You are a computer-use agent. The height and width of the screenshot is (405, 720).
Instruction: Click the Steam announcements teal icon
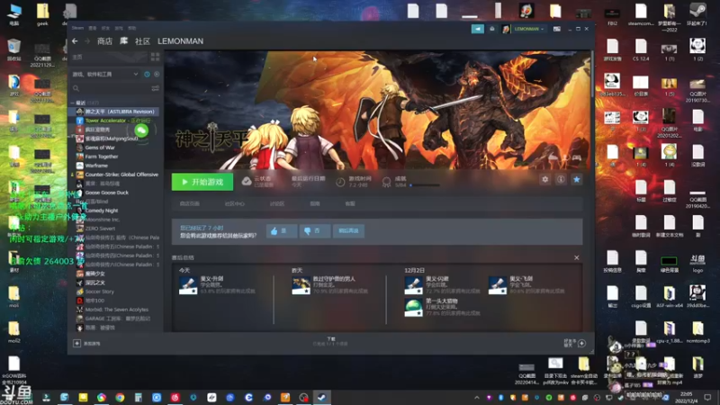point(478,29)
